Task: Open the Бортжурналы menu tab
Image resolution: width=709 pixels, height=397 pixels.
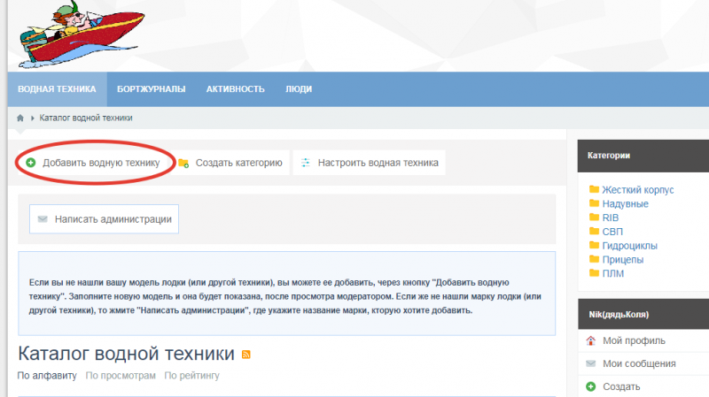Action: click(x=151, y=89)
